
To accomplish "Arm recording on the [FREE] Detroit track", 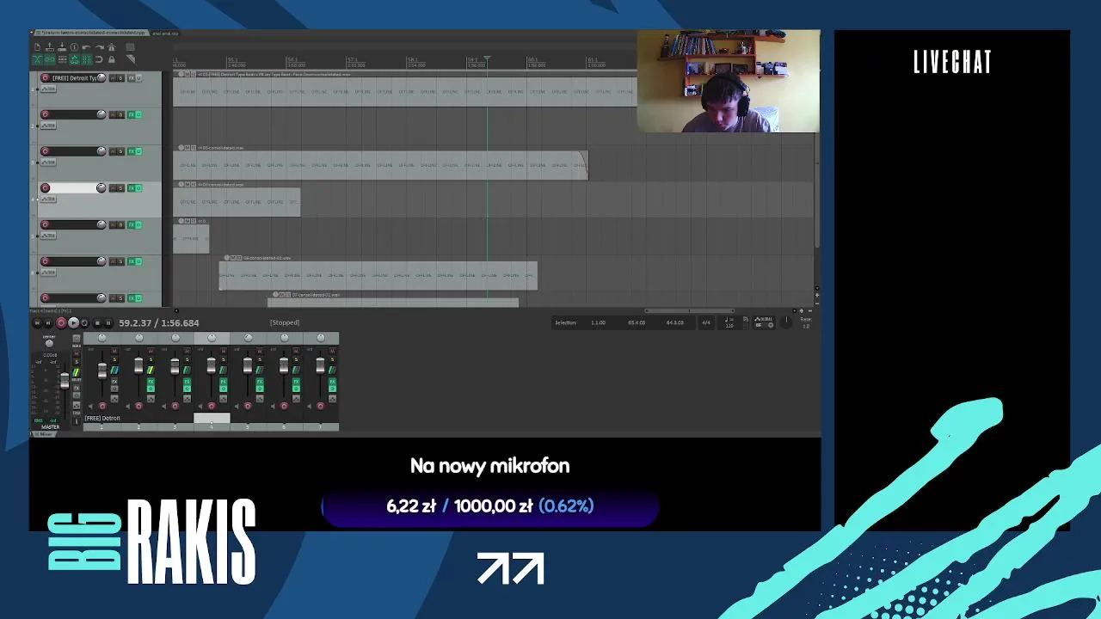I will [46, 78].
